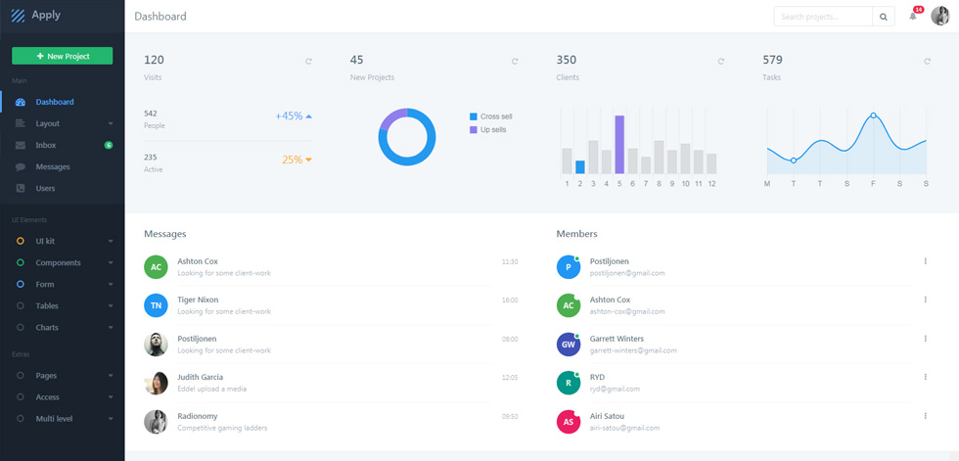Expand the Access submenu arrow
This screenshot has height=461, width=959.
point(111,397)
